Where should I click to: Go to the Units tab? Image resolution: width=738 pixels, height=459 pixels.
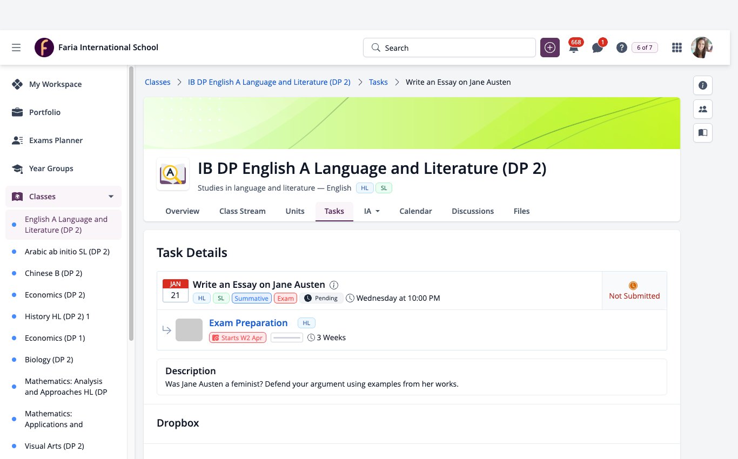coord(295,211)
